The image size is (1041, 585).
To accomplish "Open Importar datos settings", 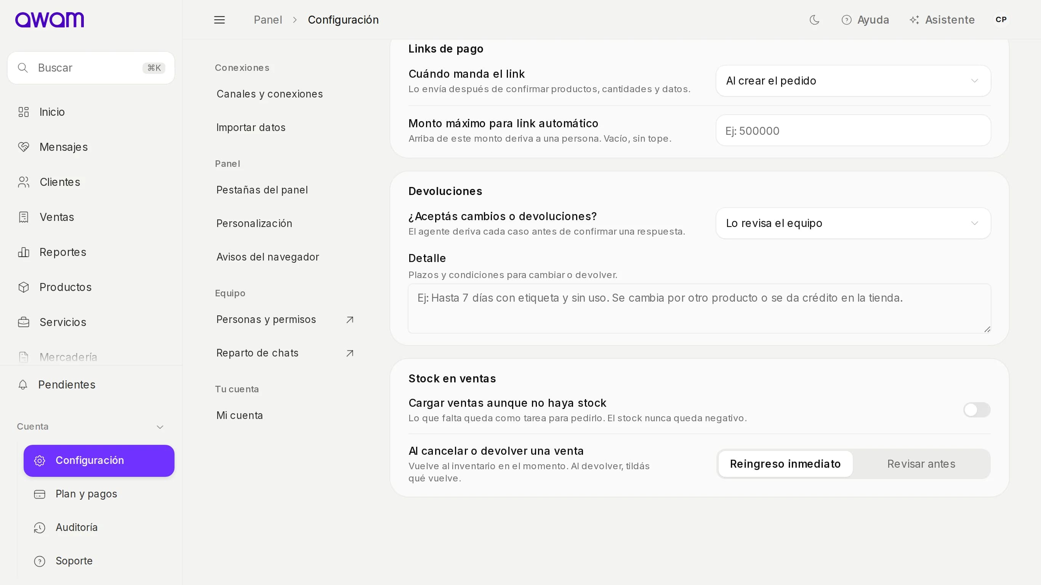I will (x=251, y=128).
